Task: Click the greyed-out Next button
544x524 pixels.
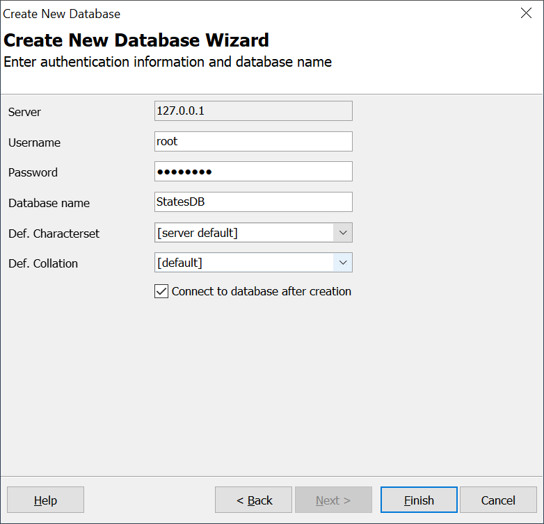Action: click(333, 500)
